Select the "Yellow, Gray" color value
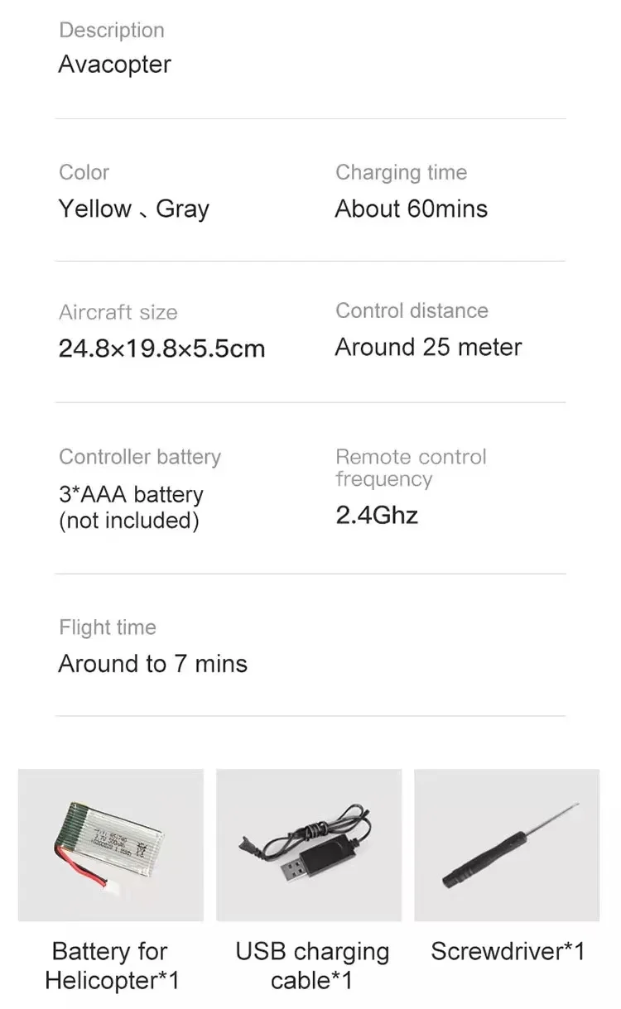Image resolution: width=621 pixels, height=1009 pixels. (134, 209)
